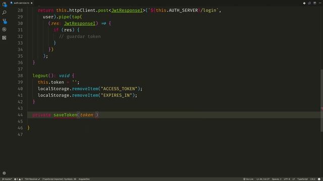
Task: Click the JwtResponseI type on line 30
Action: [x=80, y=24]
